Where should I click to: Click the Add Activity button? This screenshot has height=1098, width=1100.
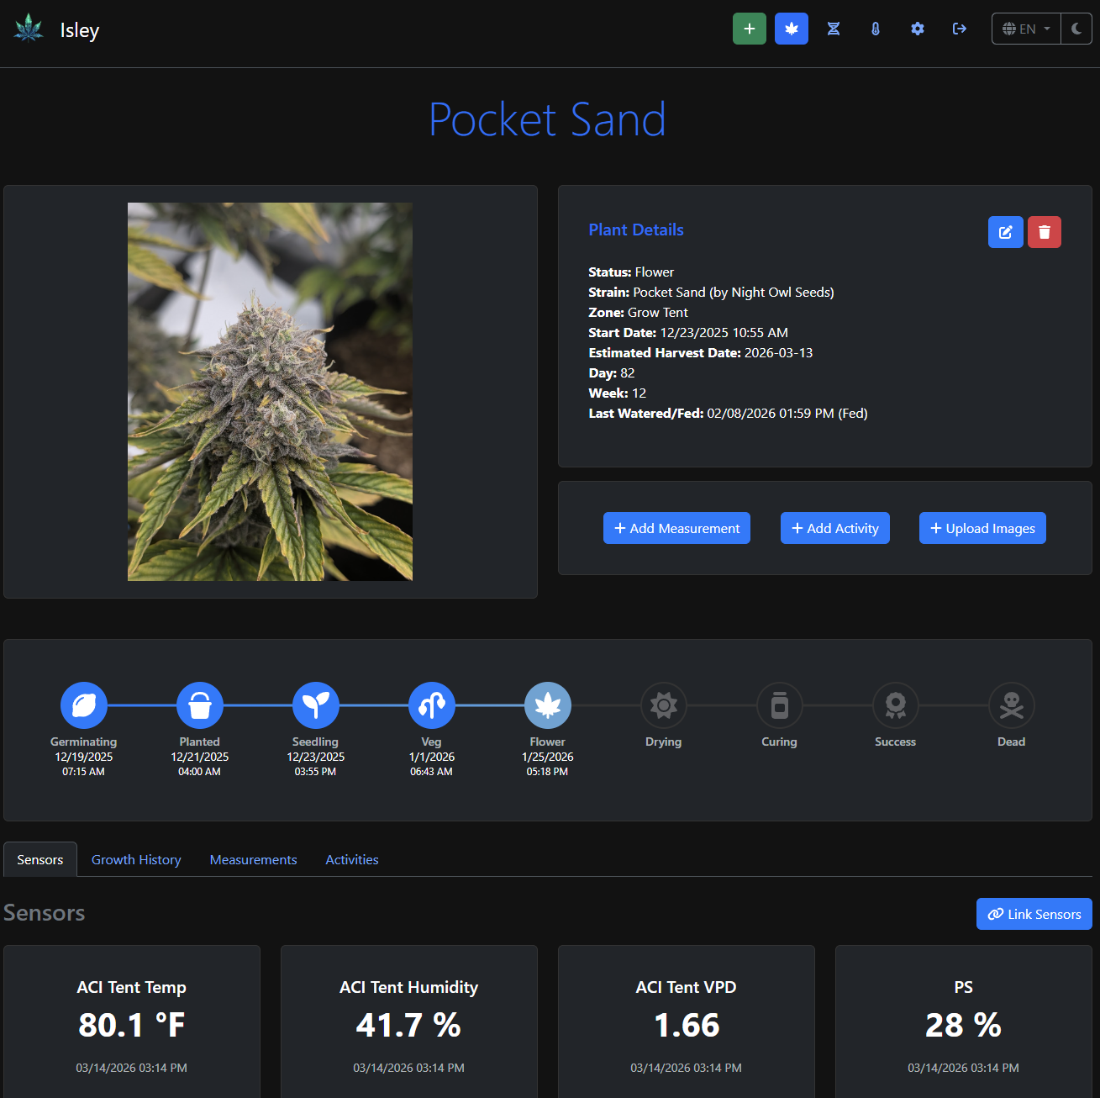[834, 528]
